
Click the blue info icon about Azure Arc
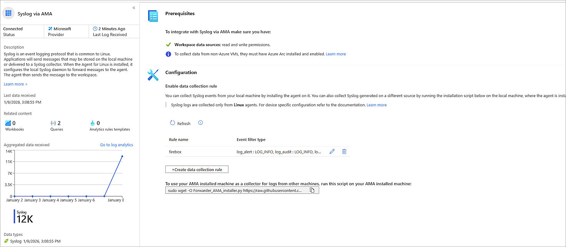pos(168,54)
